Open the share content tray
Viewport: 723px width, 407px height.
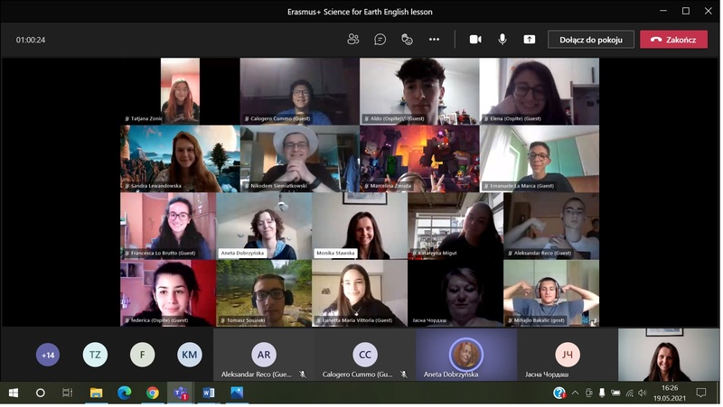[x=530, y=40]
